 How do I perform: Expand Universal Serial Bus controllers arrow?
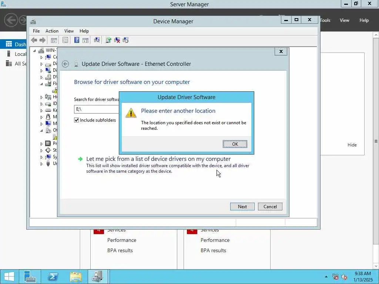41,164
